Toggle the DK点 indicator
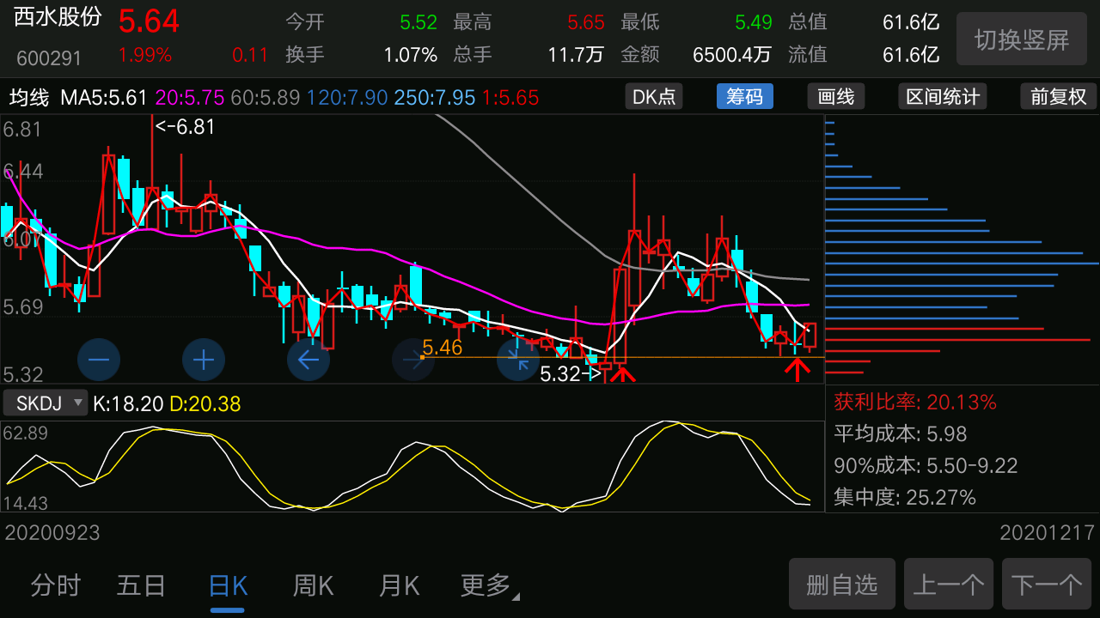The image size is (1100, 618). click(x=654, y=96)
